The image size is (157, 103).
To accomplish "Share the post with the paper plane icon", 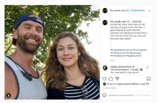I will [117, 79].
